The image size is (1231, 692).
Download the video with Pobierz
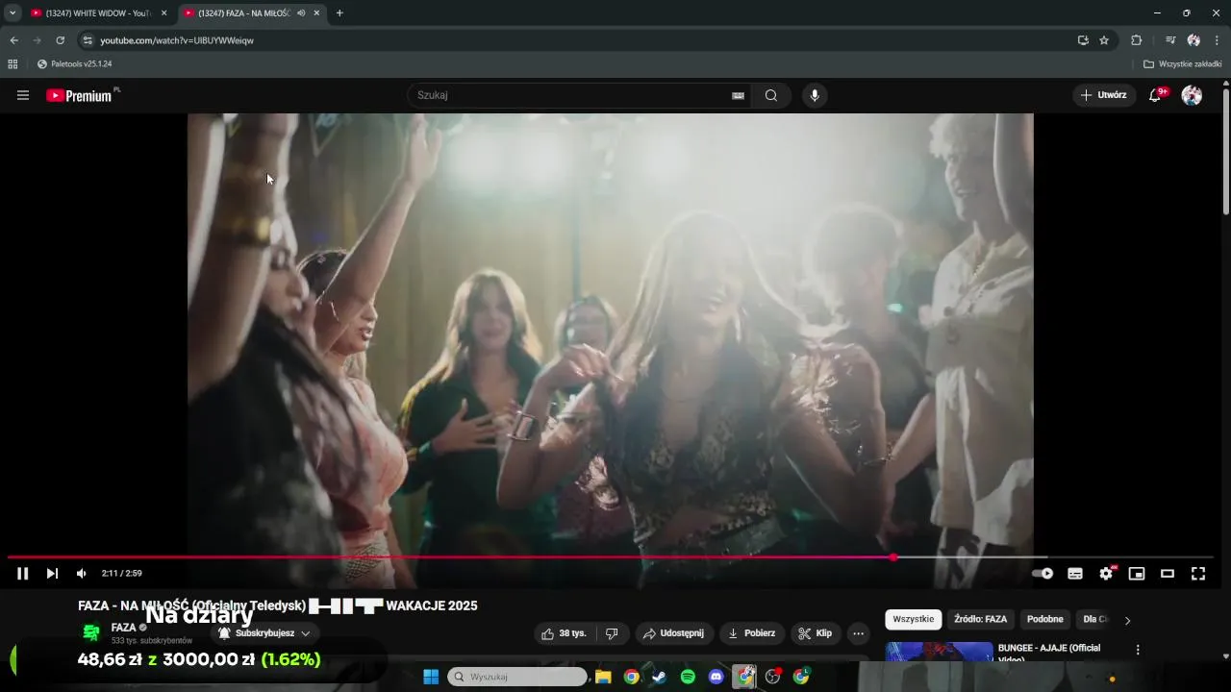(752, 633)
